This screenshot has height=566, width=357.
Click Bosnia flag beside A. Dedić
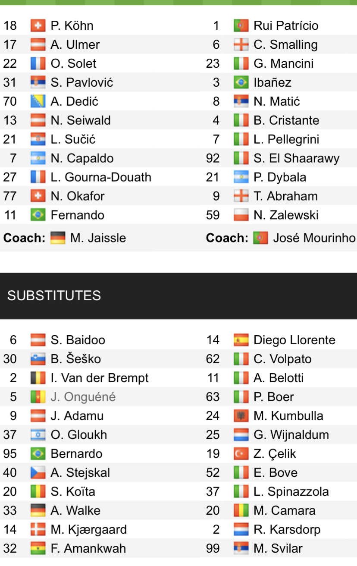coord(38,101)
